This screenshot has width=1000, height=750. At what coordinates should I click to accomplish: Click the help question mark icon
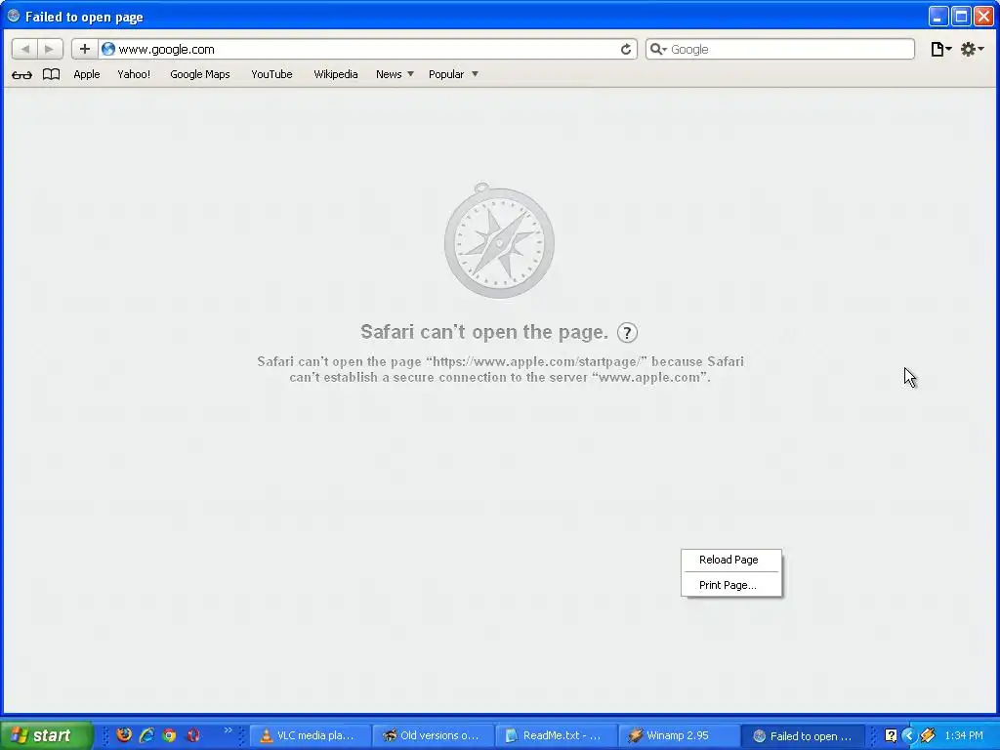coord(628,332)
